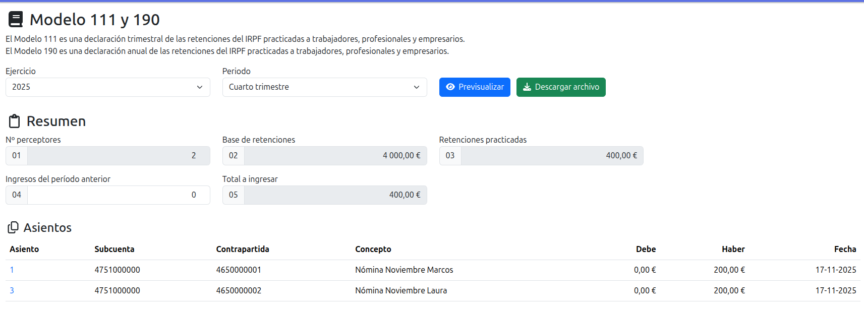Click the Retenciones practicadas field 400,00 €
The image size is (864, 310).
[552, 156]
